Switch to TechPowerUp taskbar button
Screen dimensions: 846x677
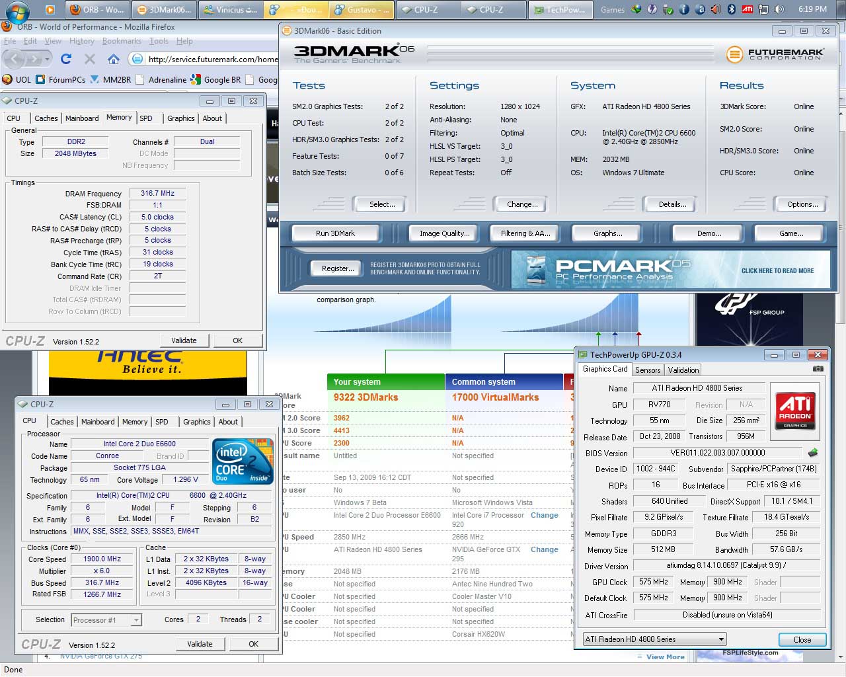click(559, 9)
